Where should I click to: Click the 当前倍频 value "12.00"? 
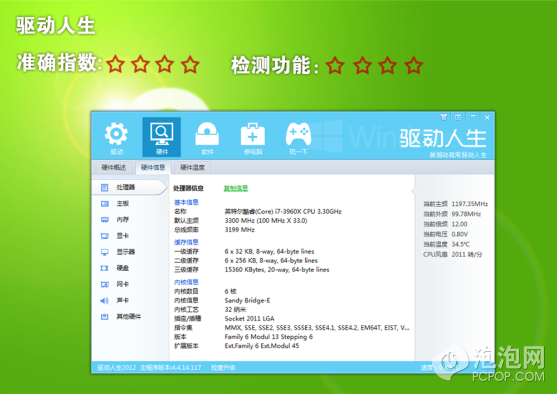(460, 224)
